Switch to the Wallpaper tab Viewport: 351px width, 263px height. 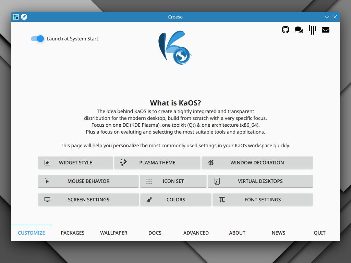coord(114,233)
